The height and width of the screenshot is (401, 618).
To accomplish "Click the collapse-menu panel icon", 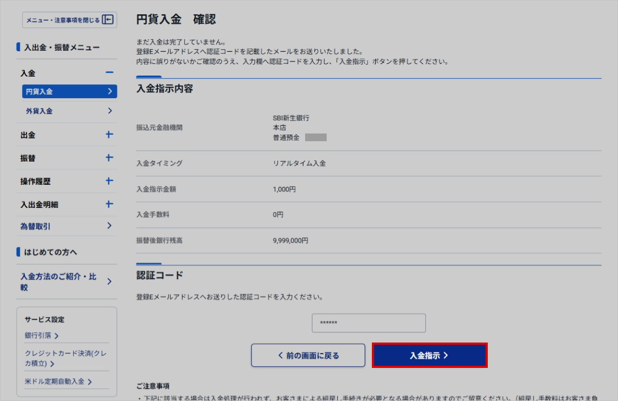I will [108, 20].
